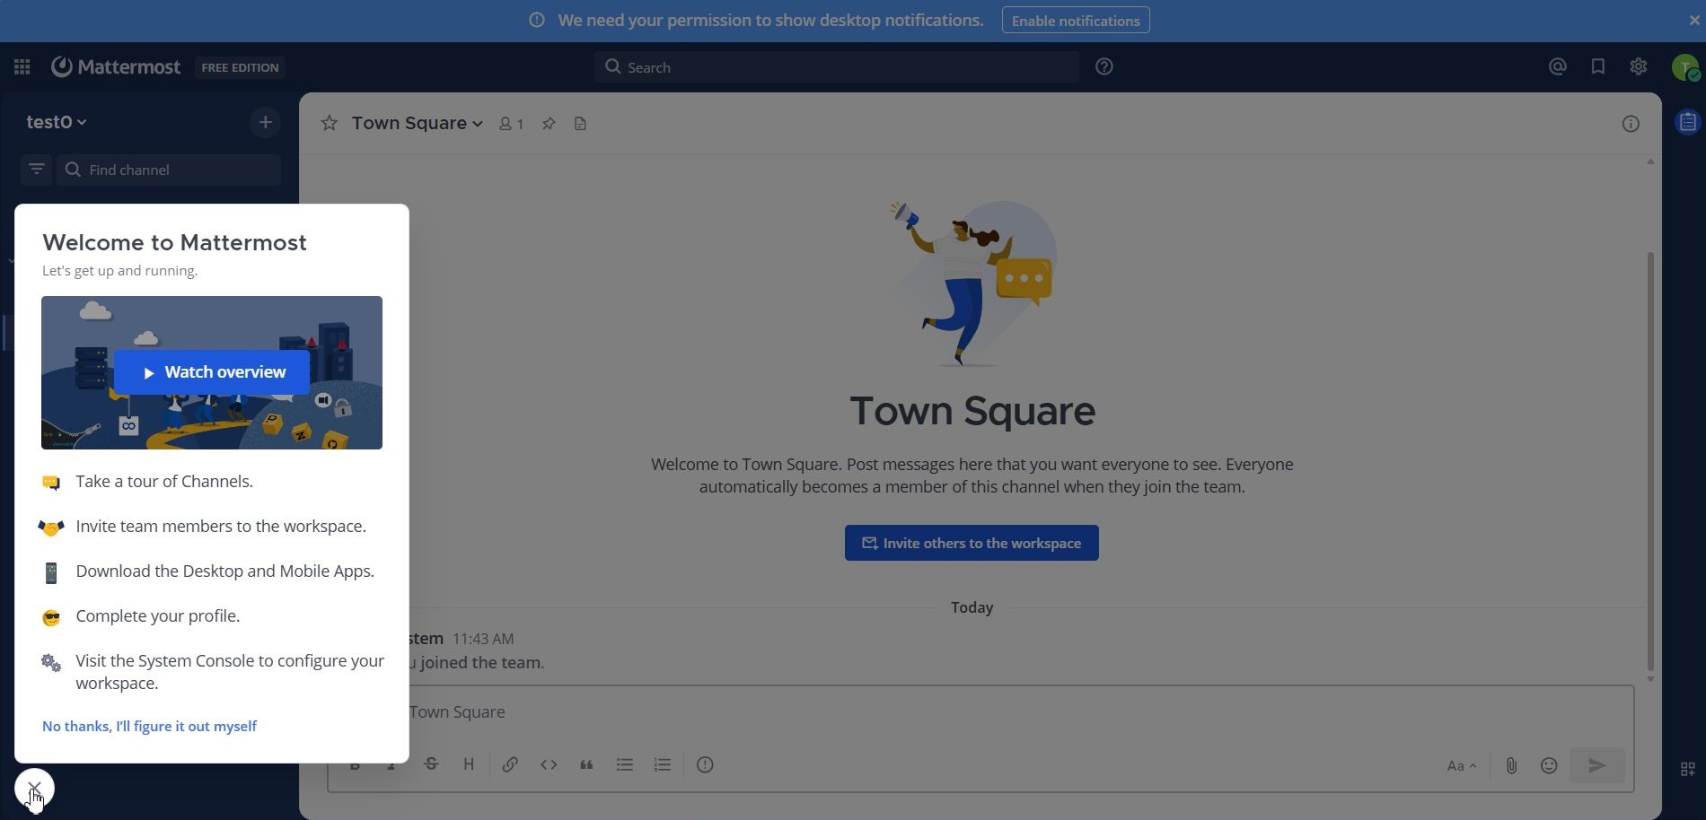
Task: Open saved messages via the bookmark icon
Action: (x=1597, y=66)
